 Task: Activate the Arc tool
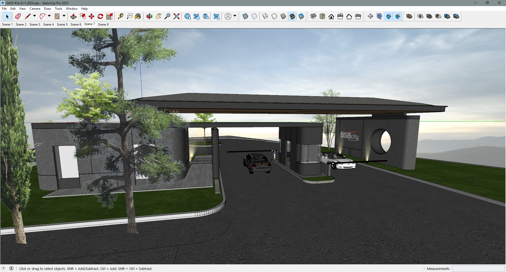(42, 16)
